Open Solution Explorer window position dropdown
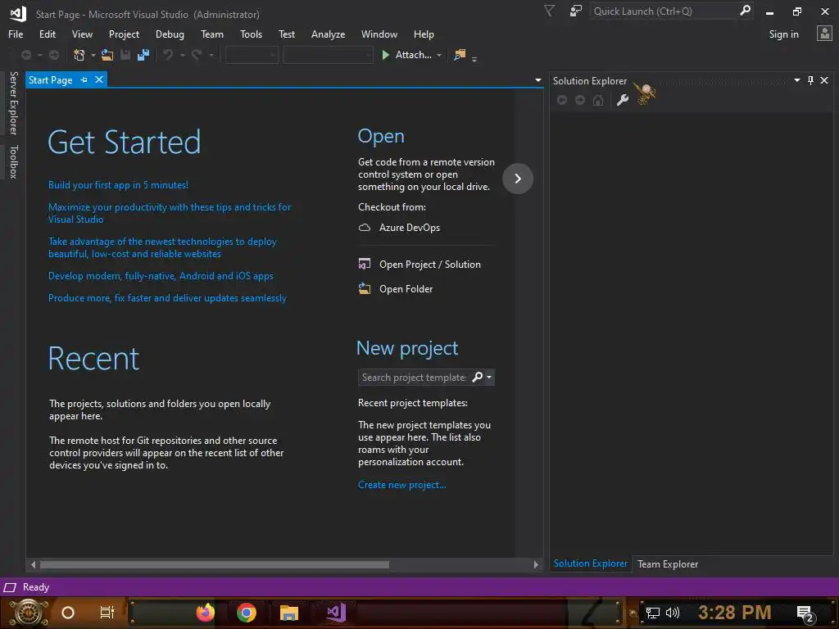 tap(796, 80)
